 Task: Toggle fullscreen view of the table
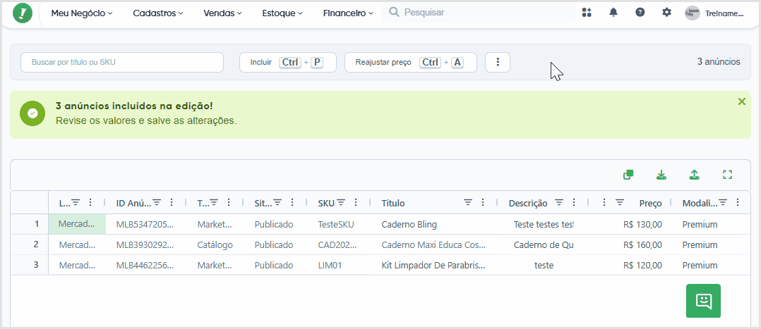[x=727, y=175]
